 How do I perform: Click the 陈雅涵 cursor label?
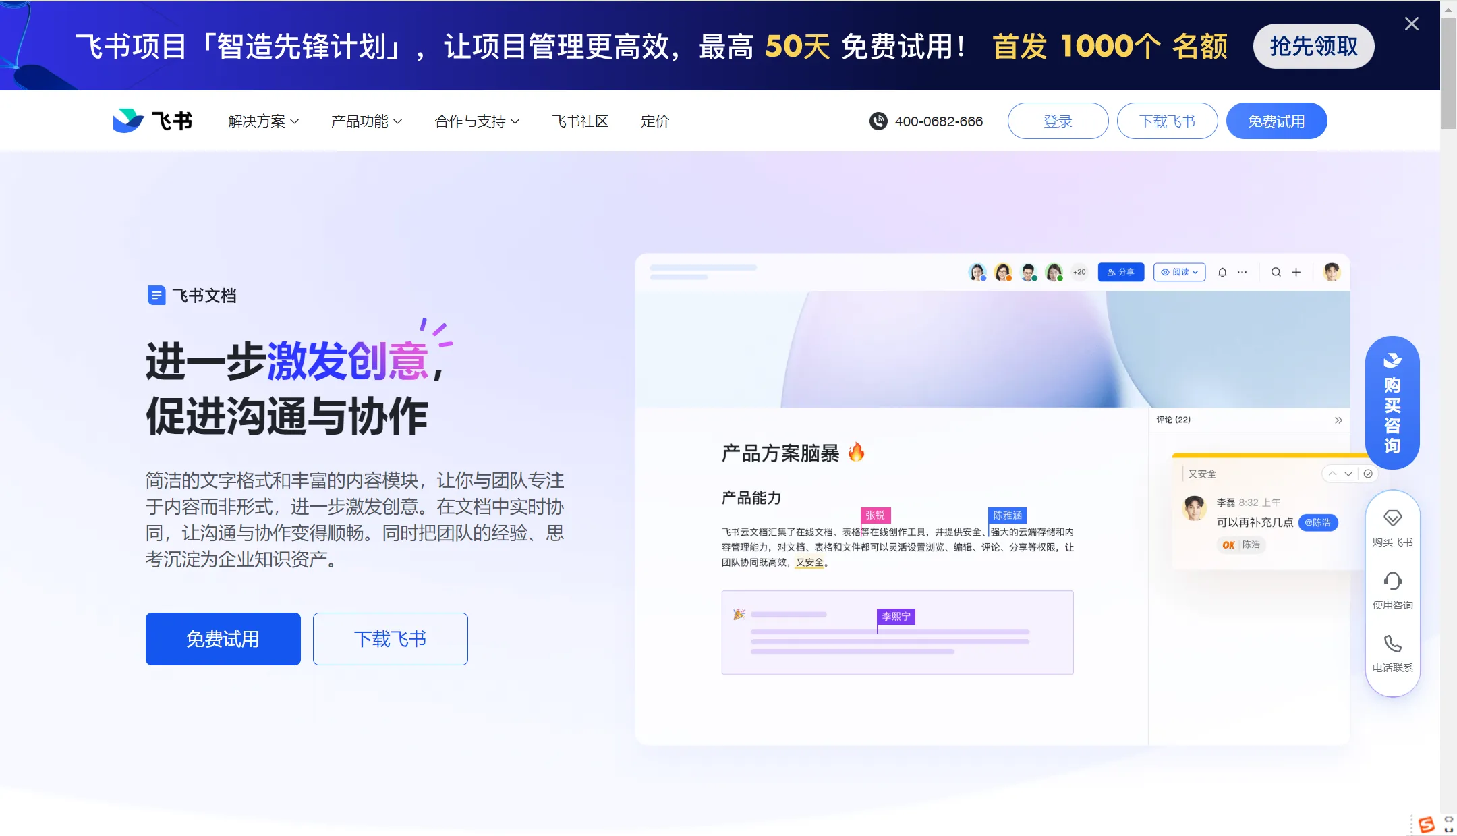coord(1007,515)
